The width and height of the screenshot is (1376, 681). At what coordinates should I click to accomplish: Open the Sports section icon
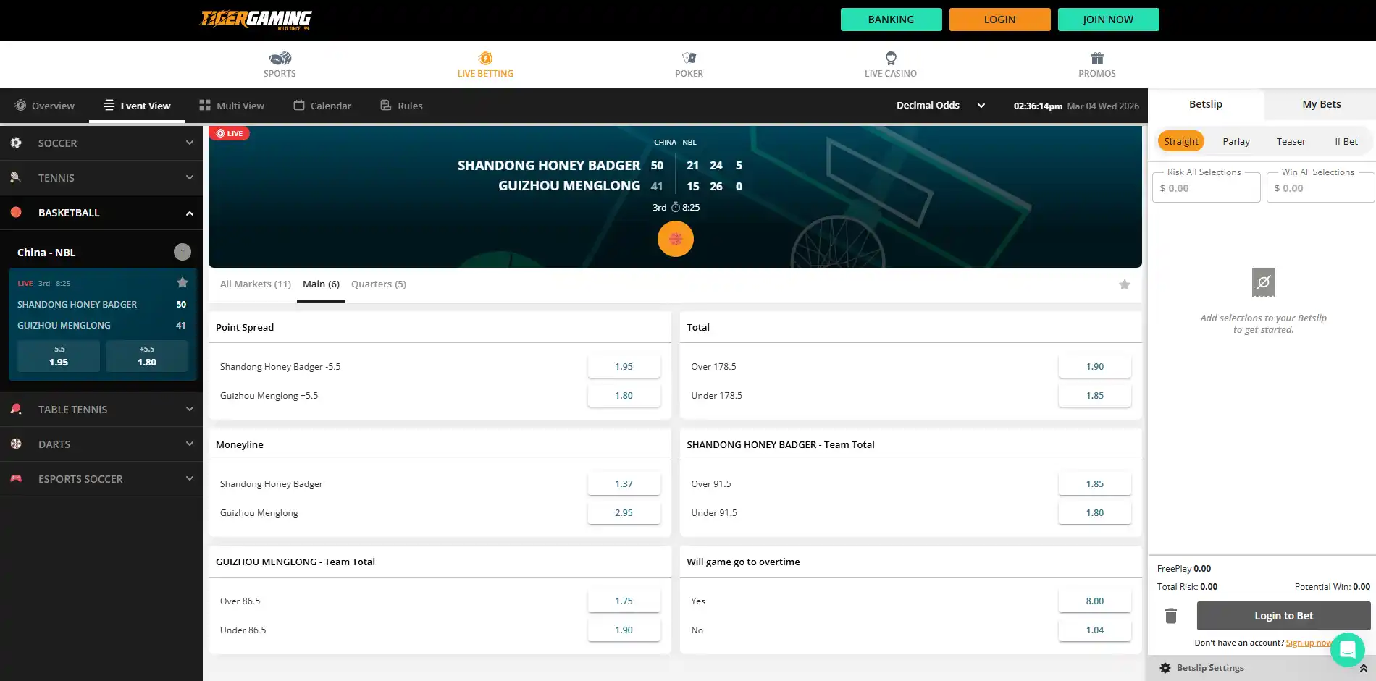280,58
